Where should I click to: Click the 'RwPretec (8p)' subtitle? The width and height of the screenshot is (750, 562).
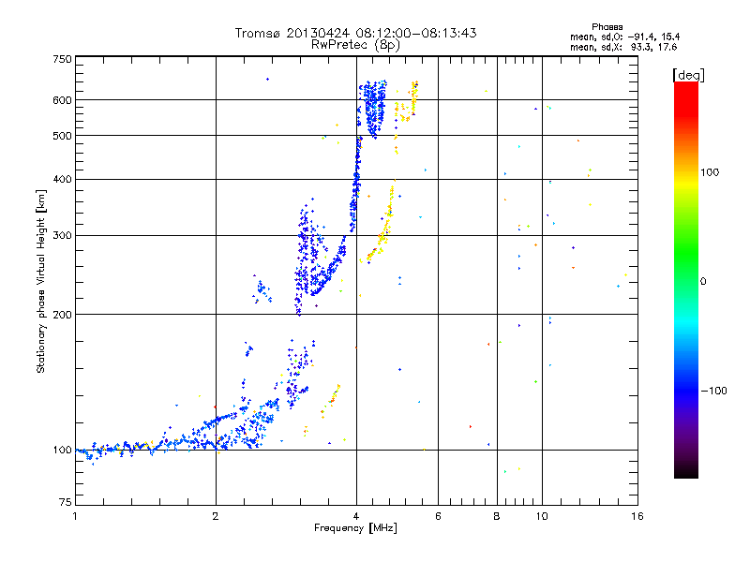tap(355, 45)
